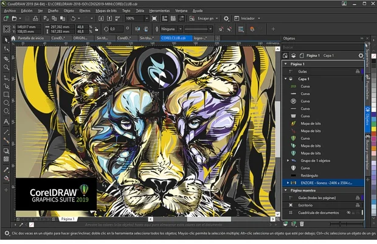377x244 pixels.
Task: Click New layer icon at Objetos panel bottom
Action: point(285,224)
